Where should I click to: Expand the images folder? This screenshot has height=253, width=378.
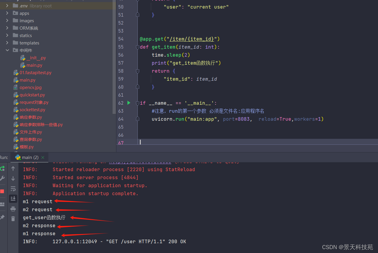(7, 20)
